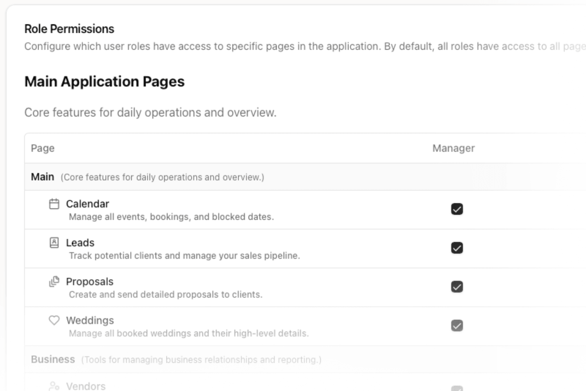The image size is (586, 391).
Task: Click the Weddings heart icon
Action: (54, 320)
